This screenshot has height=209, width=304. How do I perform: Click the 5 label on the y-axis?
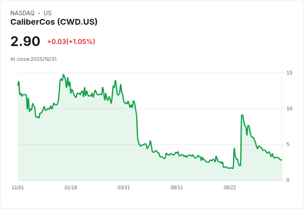[288, 144]
